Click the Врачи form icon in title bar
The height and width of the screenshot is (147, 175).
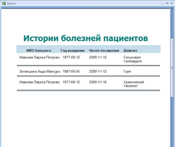[x=4, y=3]
